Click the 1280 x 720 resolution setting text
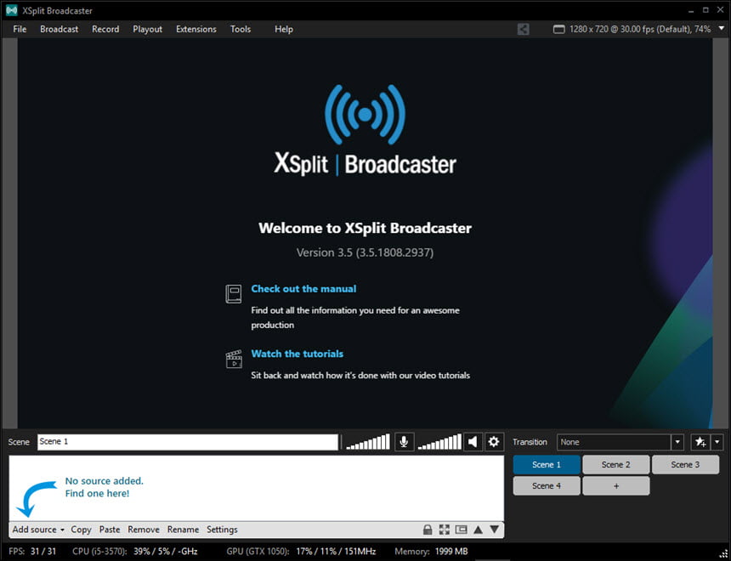731x561 pixels. click(x=640, y=29)
